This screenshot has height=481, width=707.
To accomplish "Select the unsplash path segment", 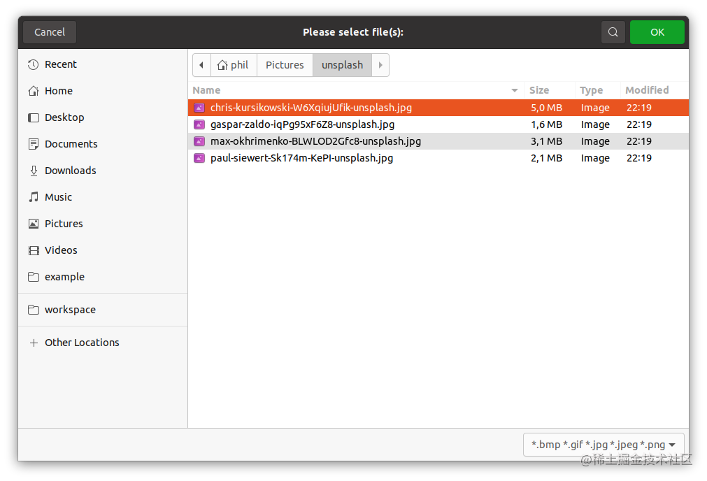I will [342, 65].
